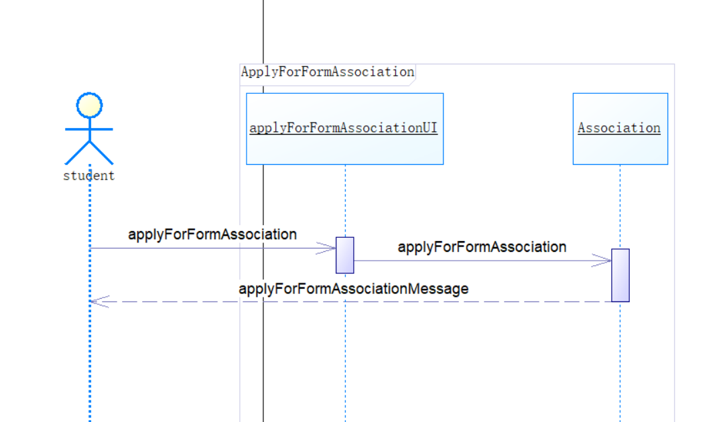Select activation bar on applyForFormAssociationUI lifeline
Viewport: 717px width, 422px height.
click(344, 255)
